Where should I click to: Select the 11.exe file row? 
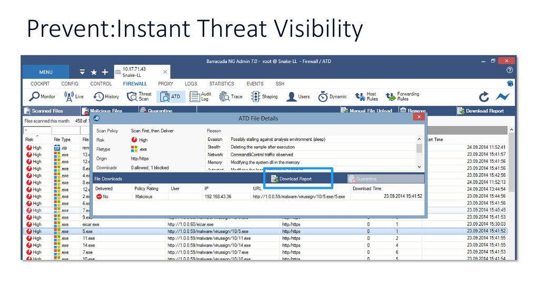pyautogui.click(x=265, y=238)
